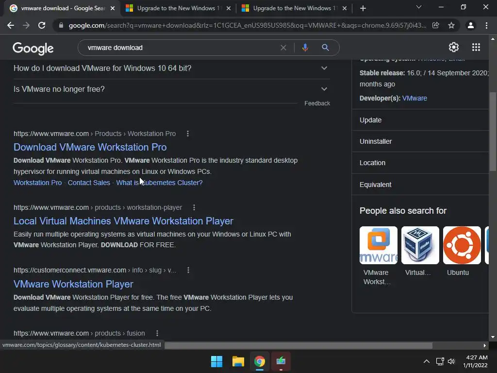The height and width of the screenshot is (373, 497).
Task: Open the VMware developer link
Action: click(x=414, y=98)
